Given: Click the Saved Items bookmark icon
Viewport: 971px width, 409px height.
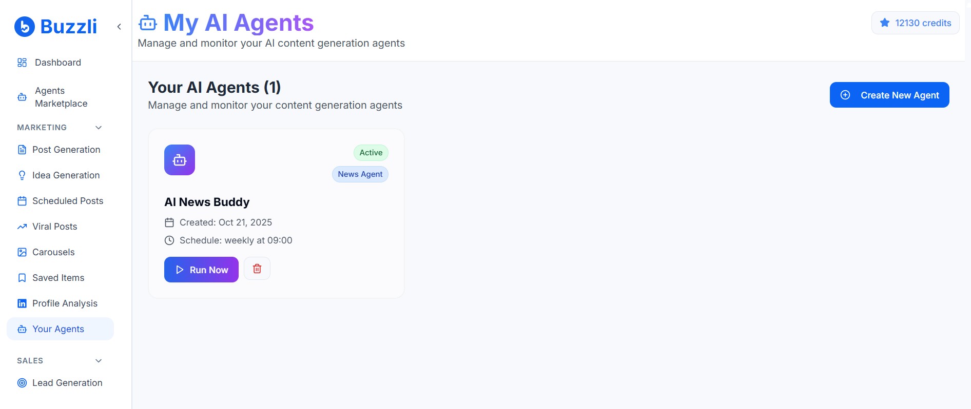Looking at the screenshot, I should 22,277.
